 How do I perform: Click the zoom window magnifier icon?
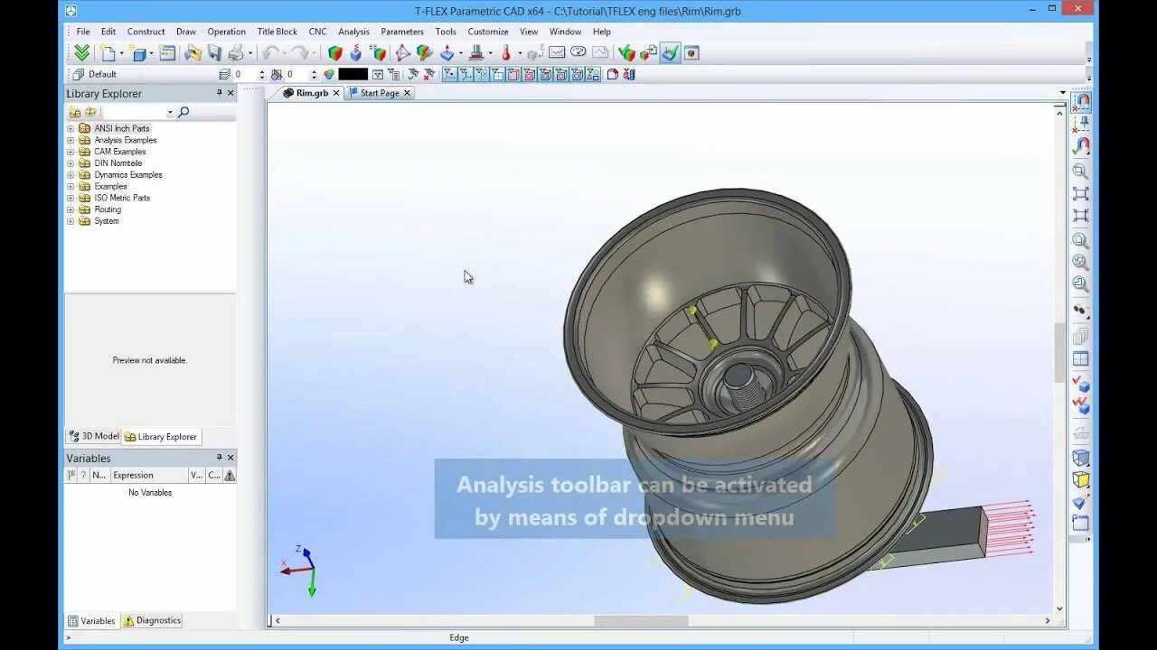[x=1080, y=171]
